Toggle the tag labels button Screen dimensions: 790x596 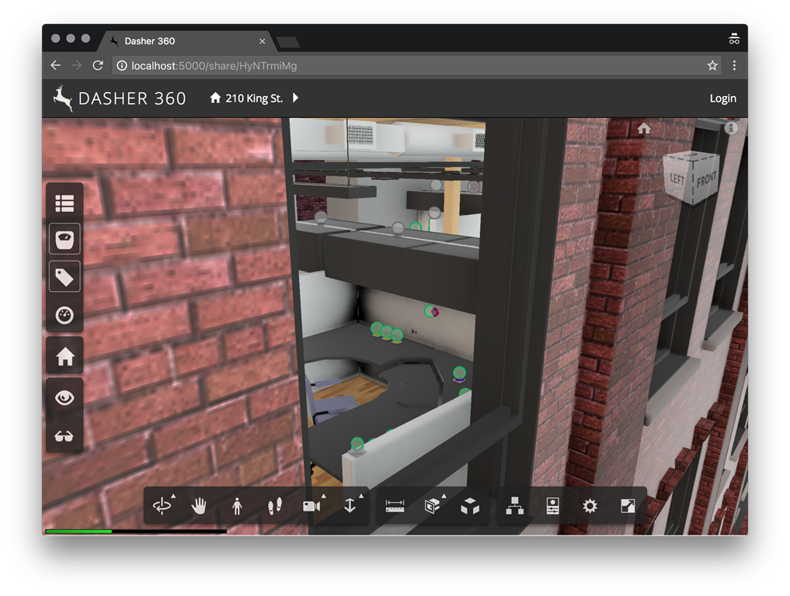point(64,276)
